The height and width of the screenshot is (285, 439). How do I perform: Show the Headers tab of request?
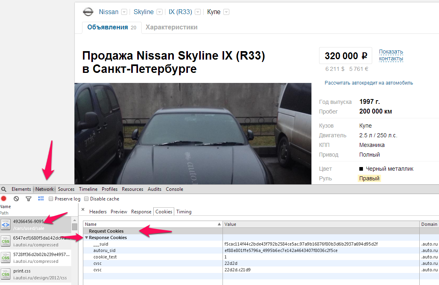point(98,212)
